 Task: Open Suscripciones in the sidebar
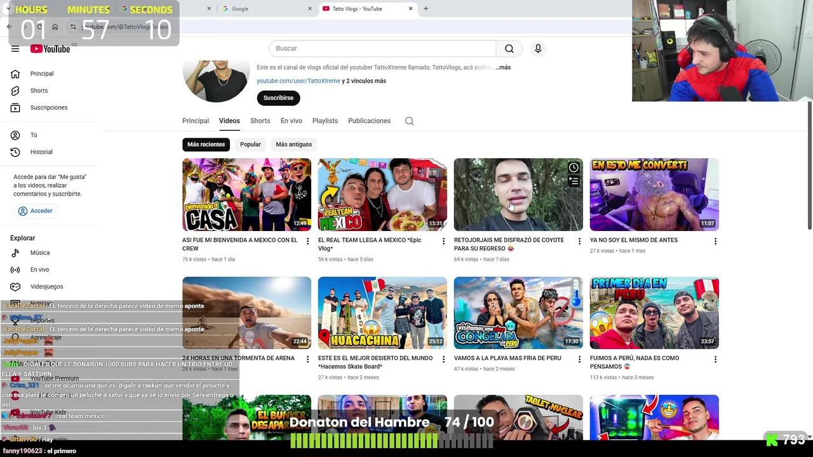50,107
